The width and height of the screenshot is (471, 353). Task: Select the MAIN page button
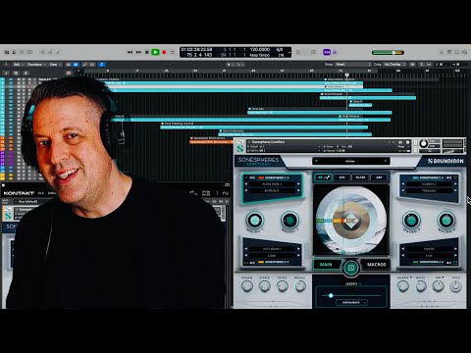click(326, 265)
